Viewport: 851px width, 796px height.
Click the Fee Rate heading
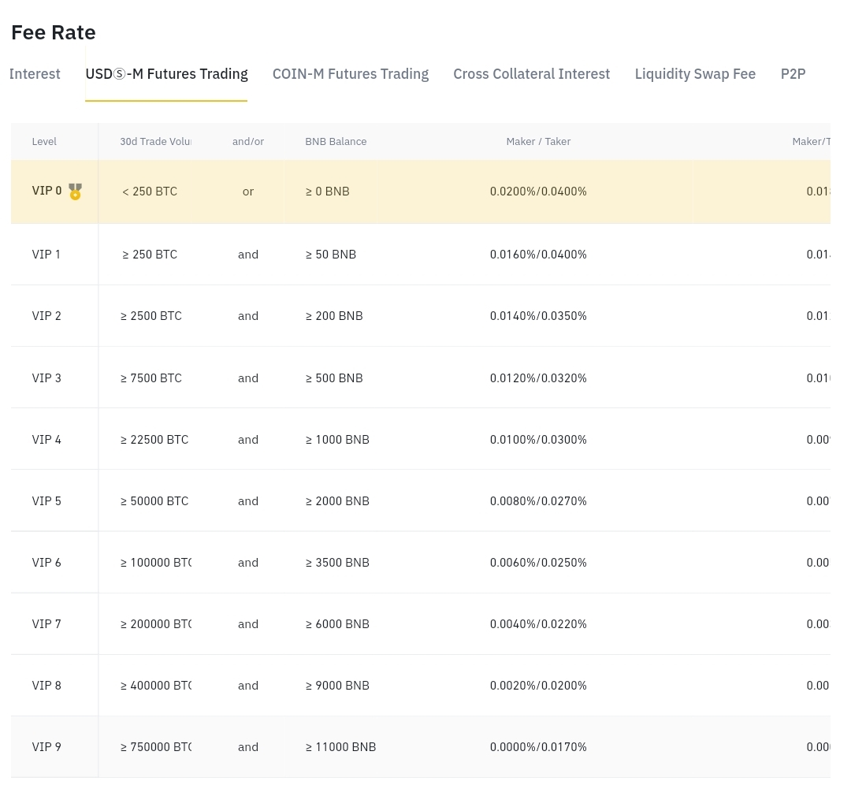click(54, 32)
